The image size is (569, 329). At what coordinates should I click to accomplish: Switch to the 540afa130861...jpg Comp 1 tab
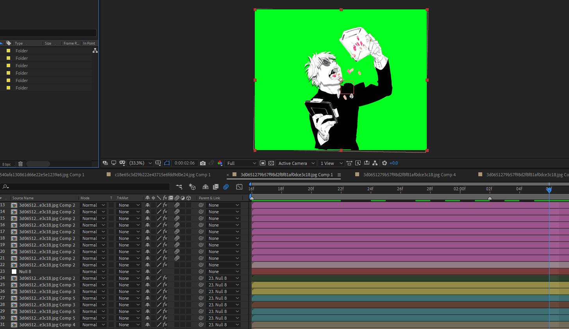(42, 175)
